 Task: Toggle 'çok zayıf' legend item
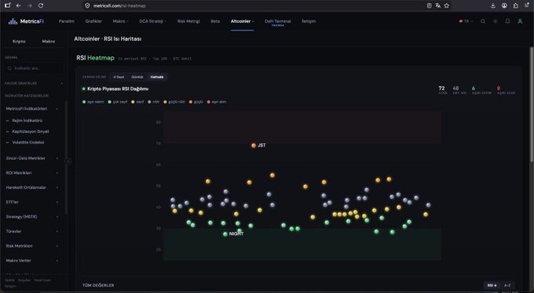118,102
